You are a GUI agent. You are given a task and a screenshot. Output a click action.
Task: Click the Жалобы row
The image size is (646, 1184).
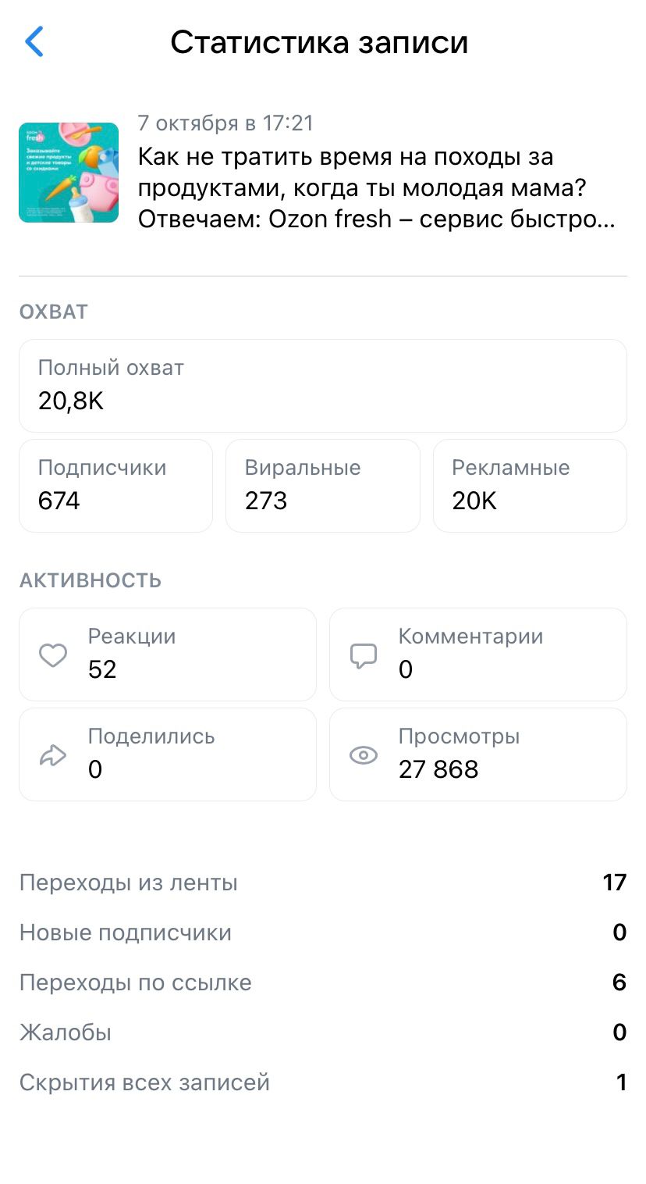click(x=322, y=1032)
